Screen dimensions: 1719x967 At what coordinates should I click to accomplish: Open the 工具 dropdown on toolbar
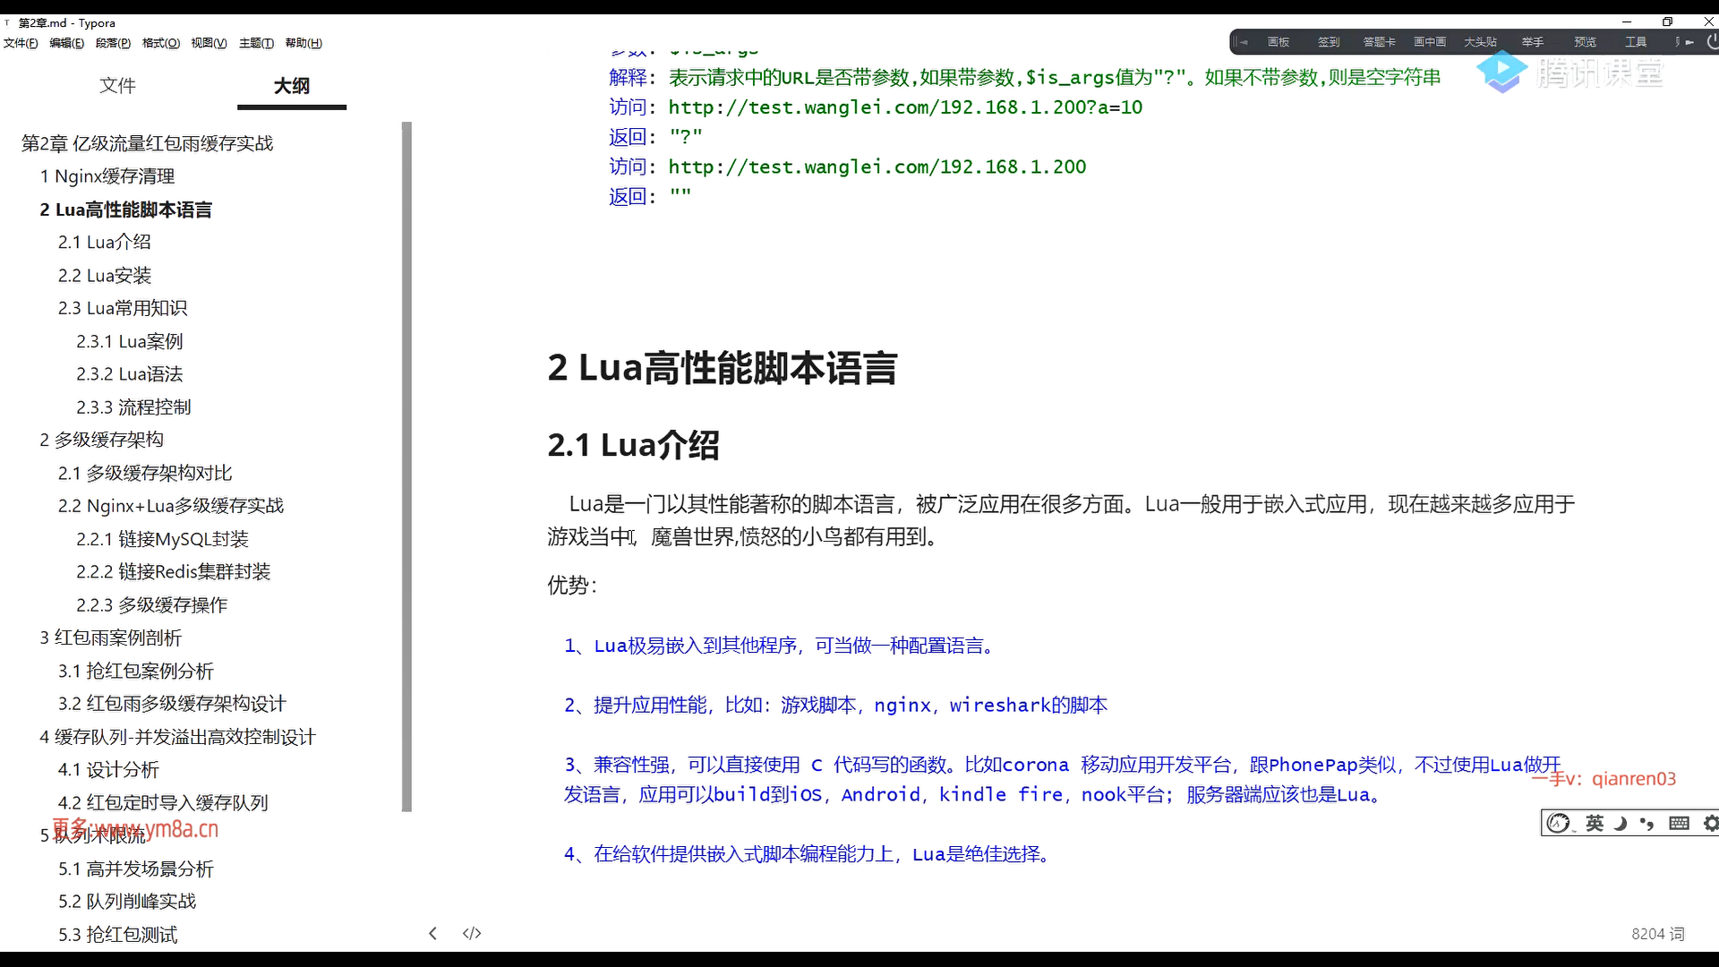[x=1636, y=42]
